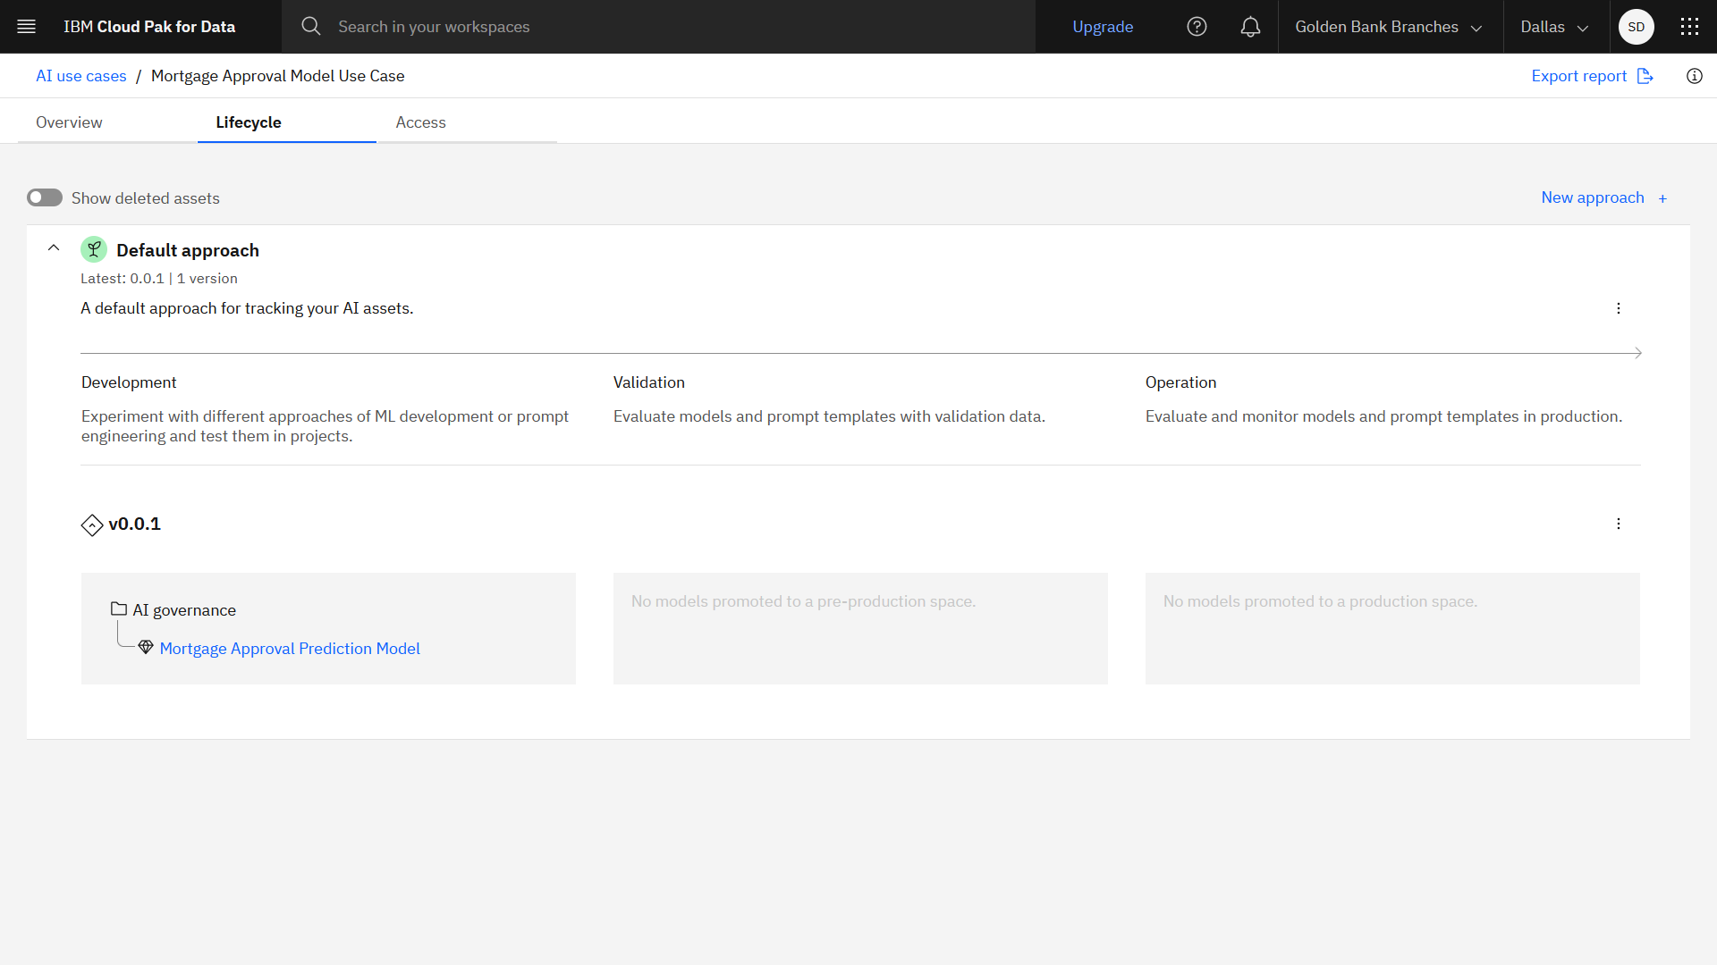The height and width of the screenshot is (965, 1717).
Task: Click the Upgrade link
Action: 1103,27
